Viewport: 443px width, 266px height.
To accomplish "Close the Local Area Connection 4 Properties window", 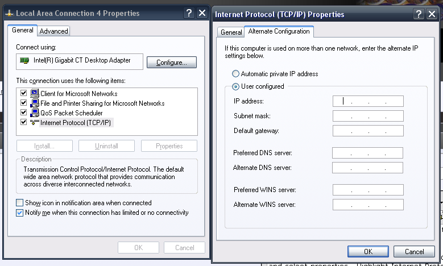I will click(x=202, y=13).
